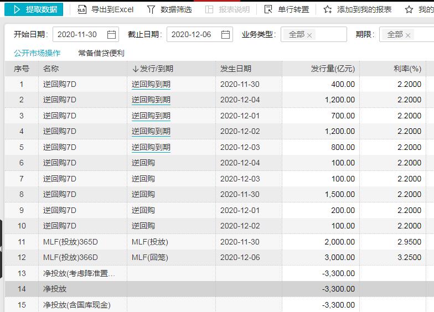Switch to 公开市场操作 tab

37,53
